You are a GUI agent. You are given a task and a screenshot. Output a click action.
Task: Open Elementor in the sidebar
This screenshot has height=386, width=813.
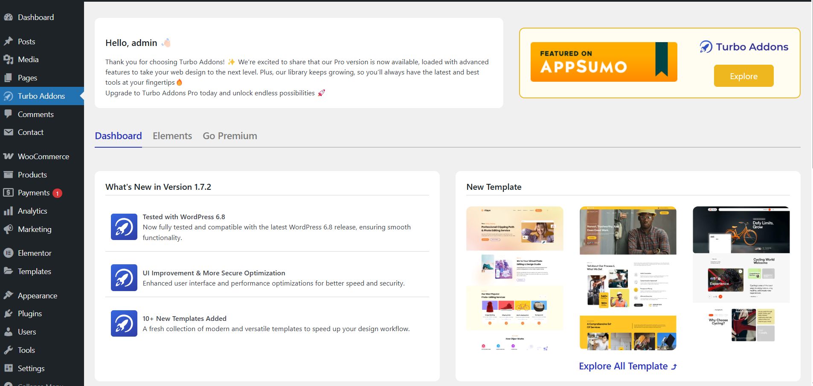[x=42, y=253]
